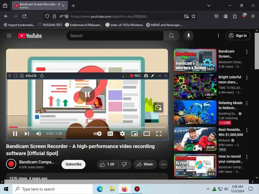259x194 pixels.
Task: Click the Import bookmarks item
Action: pos(19,25)
